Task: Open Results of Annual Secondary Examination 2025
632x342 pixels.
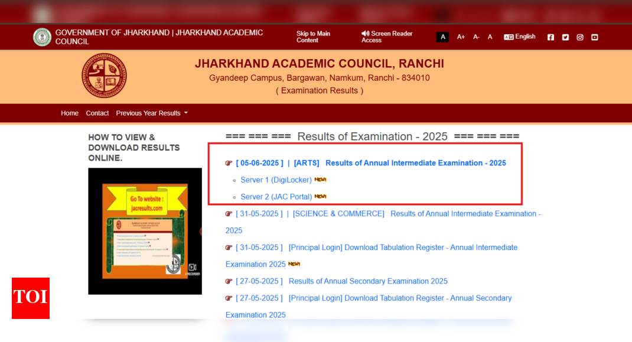Action: 367,281
